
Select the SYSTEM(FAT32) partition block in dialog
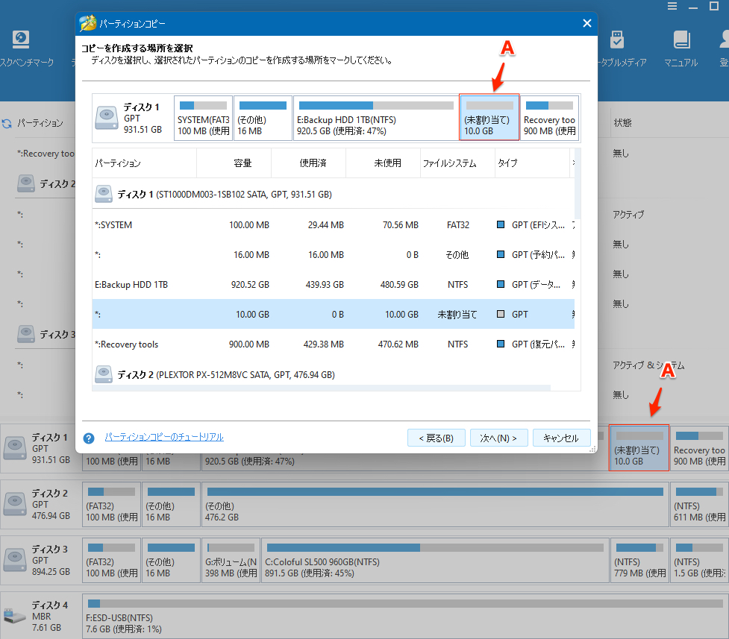coord(203,118)
